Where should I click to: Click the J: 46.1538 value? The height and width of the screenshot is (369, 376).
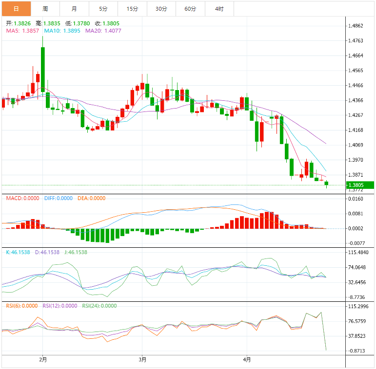(76, 253)
